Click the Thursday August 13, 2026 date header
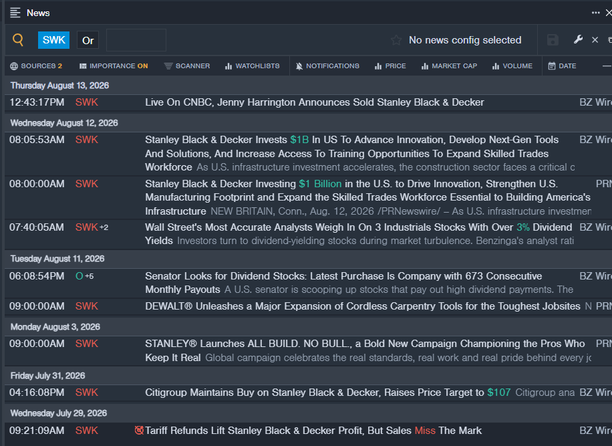Screen dimensions: 612x446 tap(59, 86)
